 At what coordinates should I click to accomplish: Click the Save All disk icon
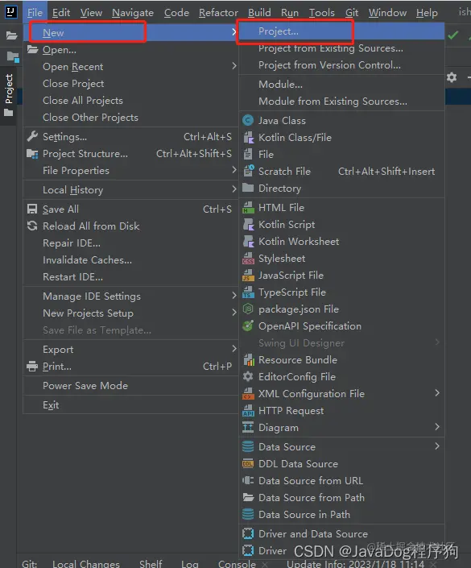click(x=32, y=209)
